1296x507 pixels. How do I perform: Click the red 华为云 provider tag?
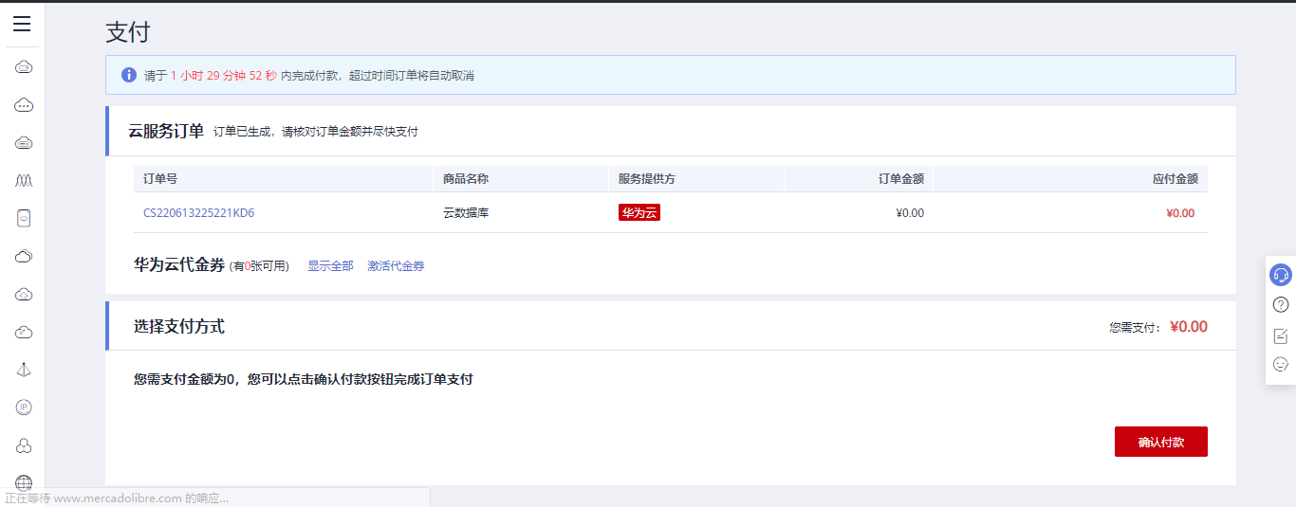(639, 213)
